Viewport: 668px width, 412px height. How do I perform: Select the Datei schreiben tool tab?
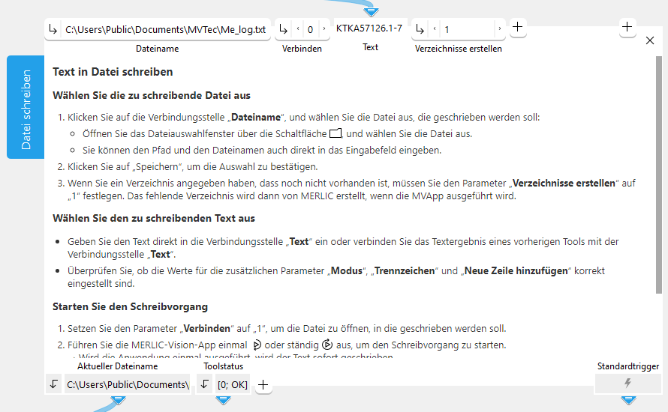(26, 107)
